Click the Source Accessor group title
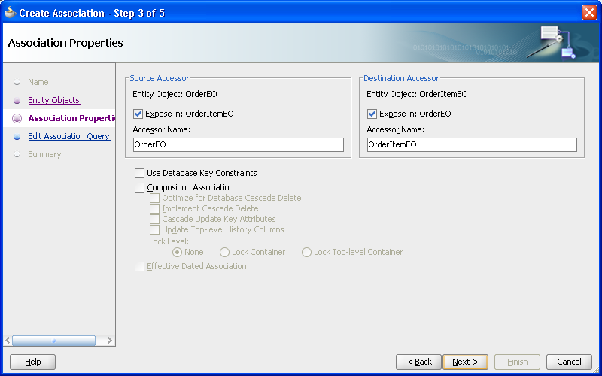This screenshot has height=376, width=602. point(160,78)
